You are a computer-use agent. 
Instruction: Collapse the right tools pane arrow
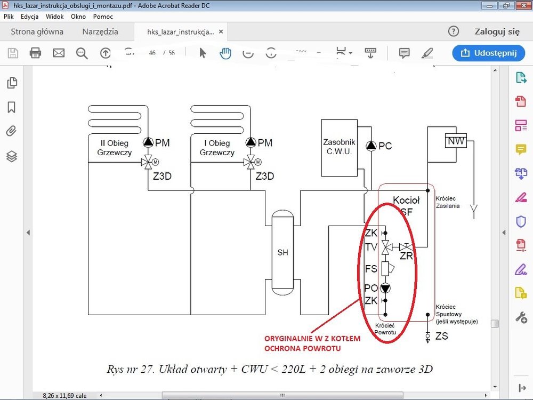504,232
